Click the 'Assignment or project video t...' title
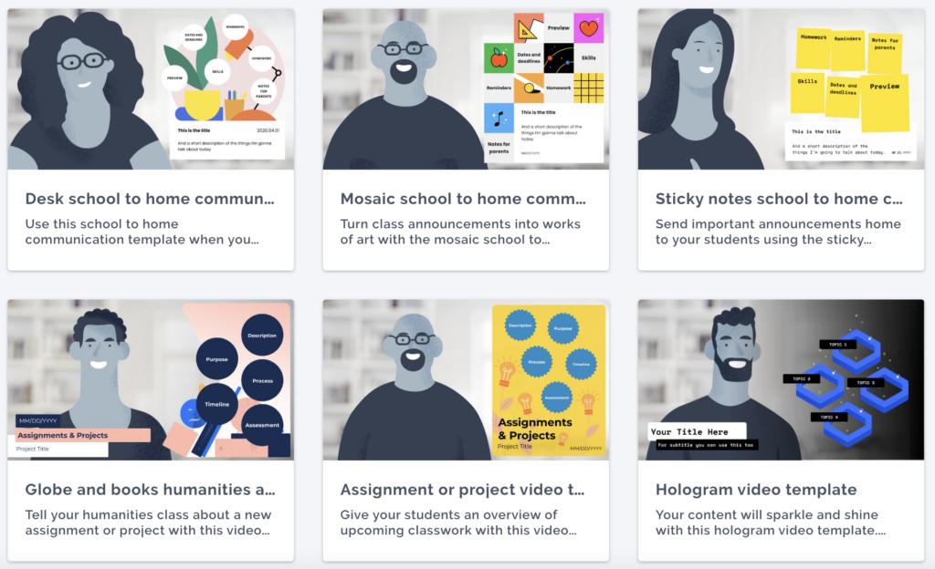 tap(463, 490)
